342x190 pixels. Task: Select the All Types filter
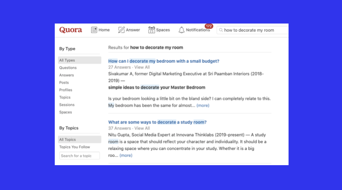tap(80, 60)
